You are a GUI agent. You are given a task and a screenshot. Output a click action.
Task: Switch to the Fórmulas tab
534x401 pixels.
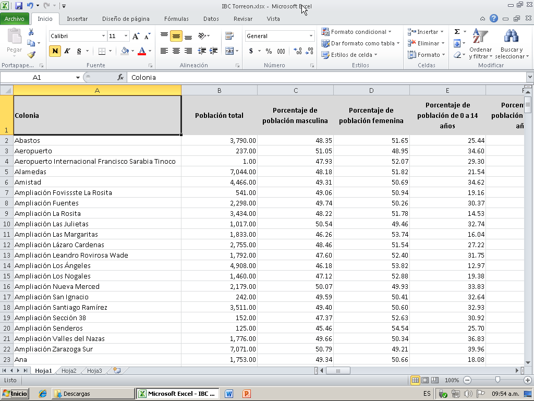click(x=176, y=19)
